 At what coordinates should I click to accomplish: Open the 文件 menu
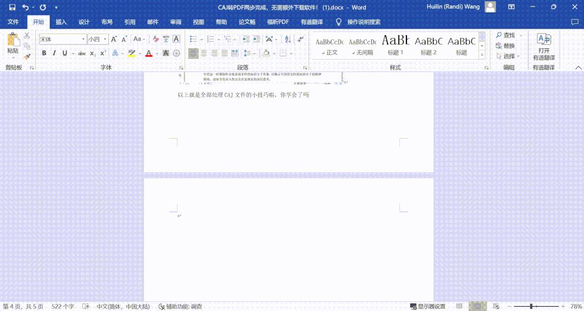point(13,22)
